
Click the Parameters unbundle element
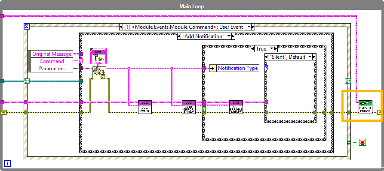tap(52, 69)
